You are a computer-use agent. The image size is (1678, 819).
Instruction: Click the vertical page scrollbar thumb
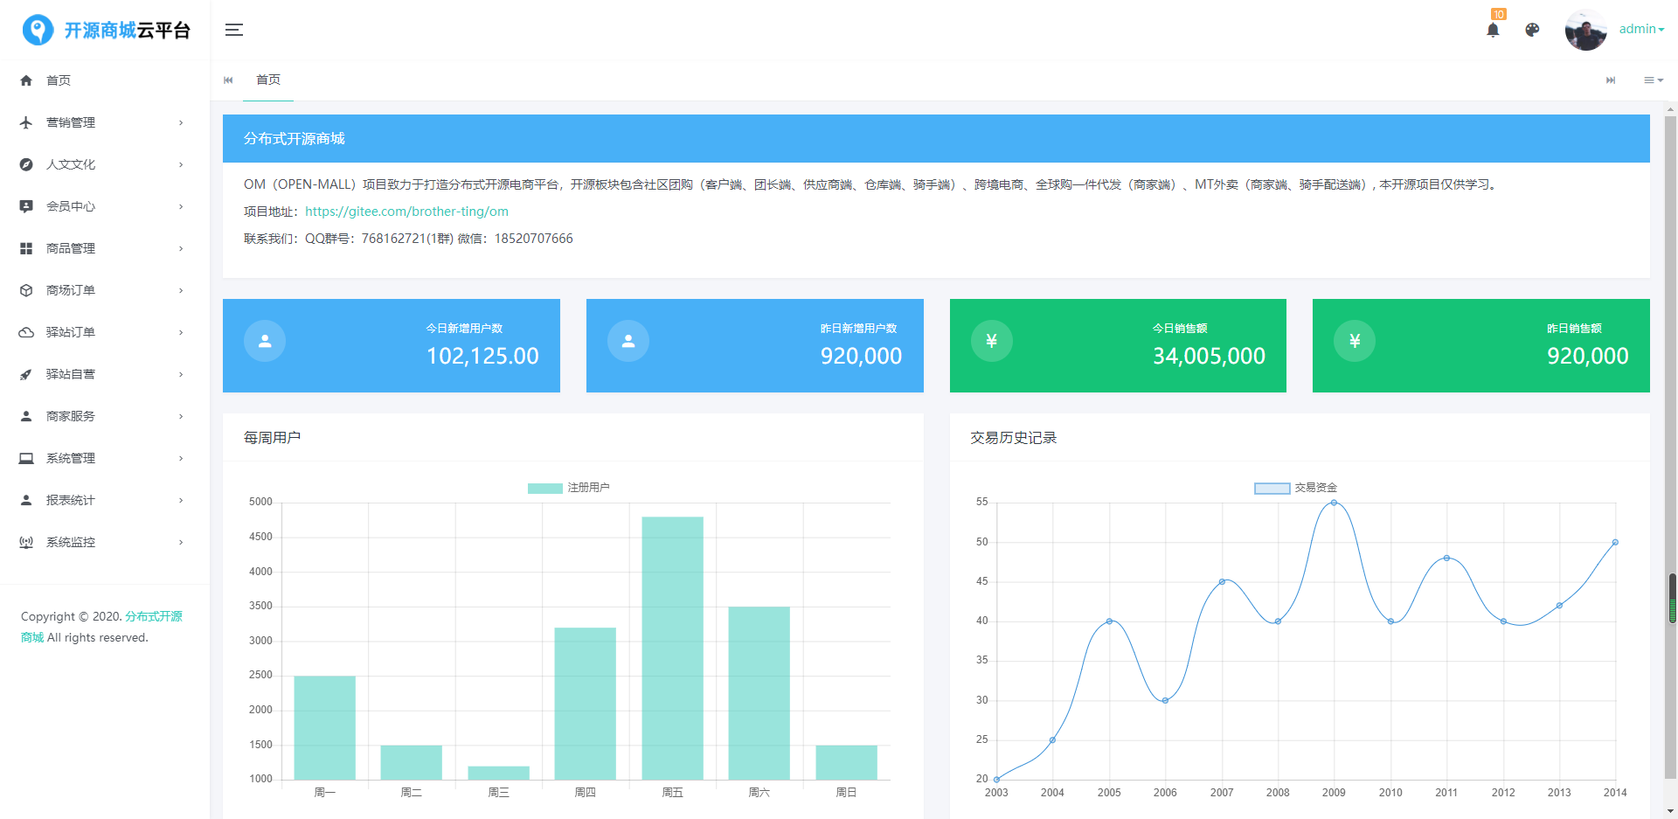[1671, 446]
